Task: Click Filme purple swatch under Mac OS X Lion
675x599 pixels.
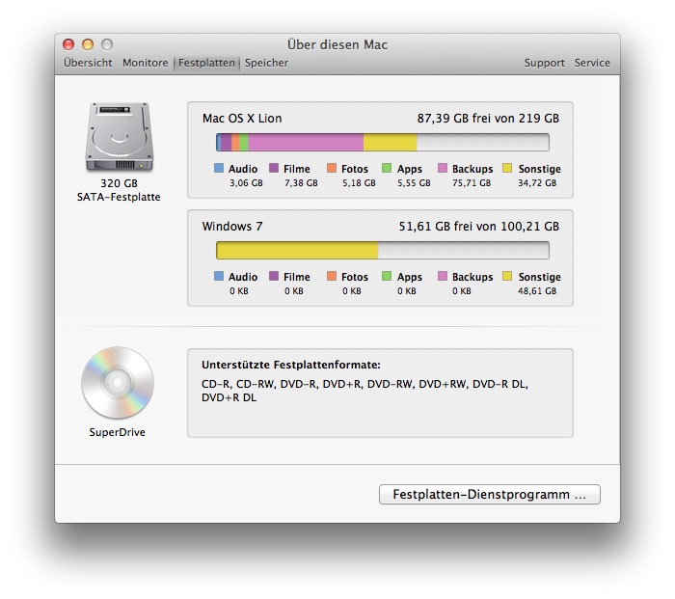Action: pos(274,168)
